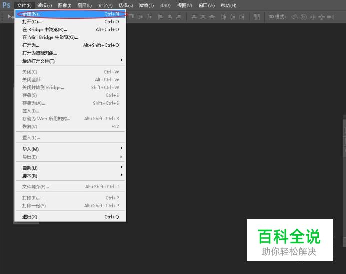Select the 3D slide object icon
Image resolution: width=346 pixels, height=274 pixels.
tap(321, 17)
